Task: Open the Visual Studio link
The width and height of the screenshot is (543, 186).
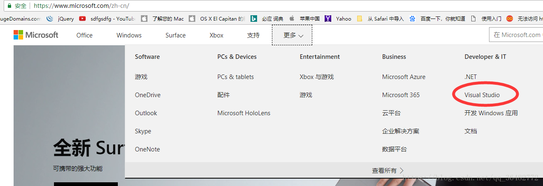Action: pyautogui.click(x=482, y=95)
